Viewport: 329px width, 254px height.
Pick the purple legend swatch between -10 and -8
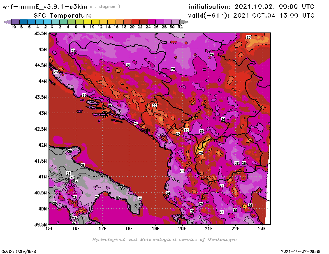16,22
